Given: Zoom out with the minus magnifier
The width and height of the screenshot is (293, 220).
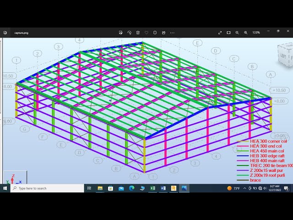Looking at the screenshot, I should click(x=237, y=33).
